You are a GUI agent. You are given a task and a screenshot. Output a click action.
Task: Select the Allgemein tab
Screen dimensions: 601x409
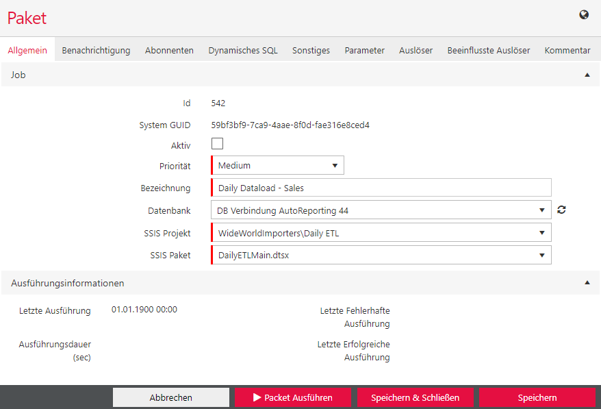[27, 50]
